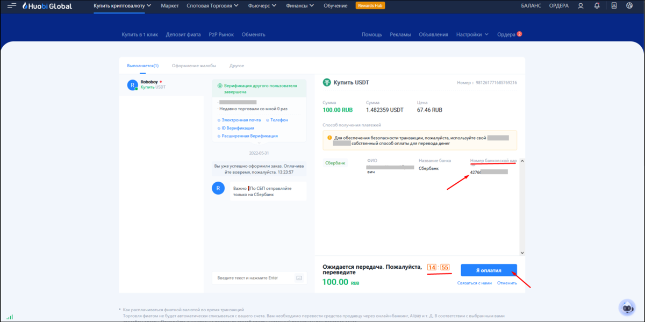Click the shield icon next to verification heading
This screenshot has width=645, height=322.
coord(220,86)
